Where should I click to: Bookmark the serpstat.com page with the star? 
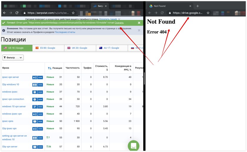click(73, 13)
